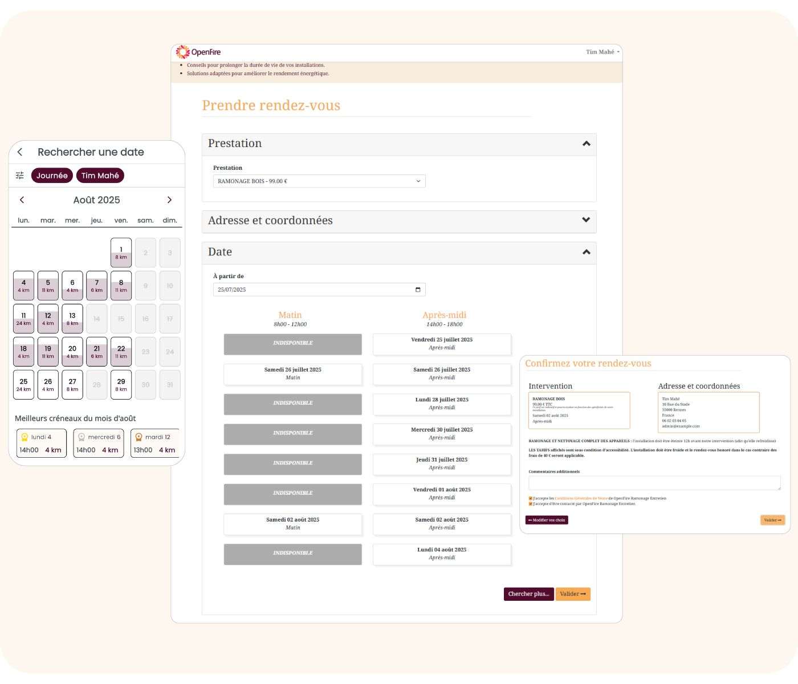Screen dimensions: 798x684
Task: Select August 29 in the calendar
Action: click(121, 385)
